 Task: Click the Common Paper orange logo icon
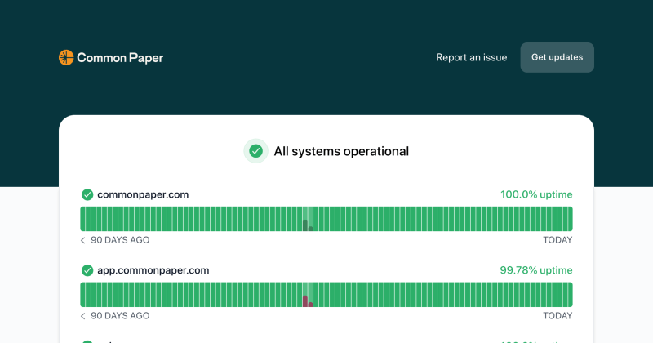[66, 57]
